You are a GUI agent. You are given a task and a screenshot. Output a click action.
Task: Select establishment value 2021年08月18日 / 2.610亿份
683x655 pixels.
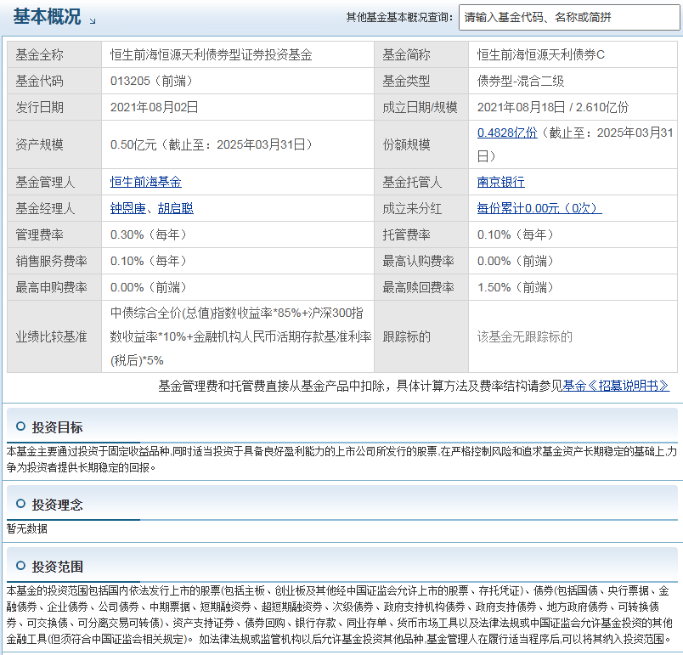tap(553, 107)
